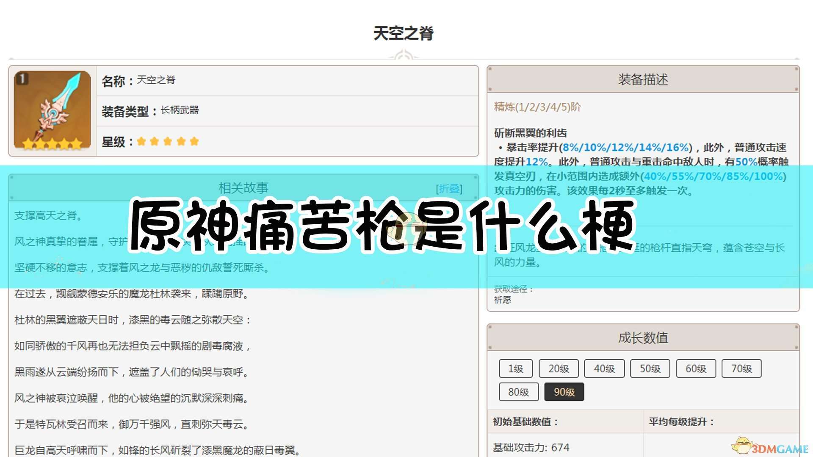This screenshot has width=813, height=457.
Task: Click the 相关故事 section title
Action: coord(243,188)
